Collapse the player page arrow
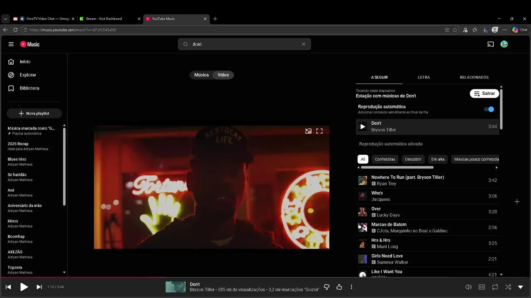 pyautogui.click(x=521, y=287)
